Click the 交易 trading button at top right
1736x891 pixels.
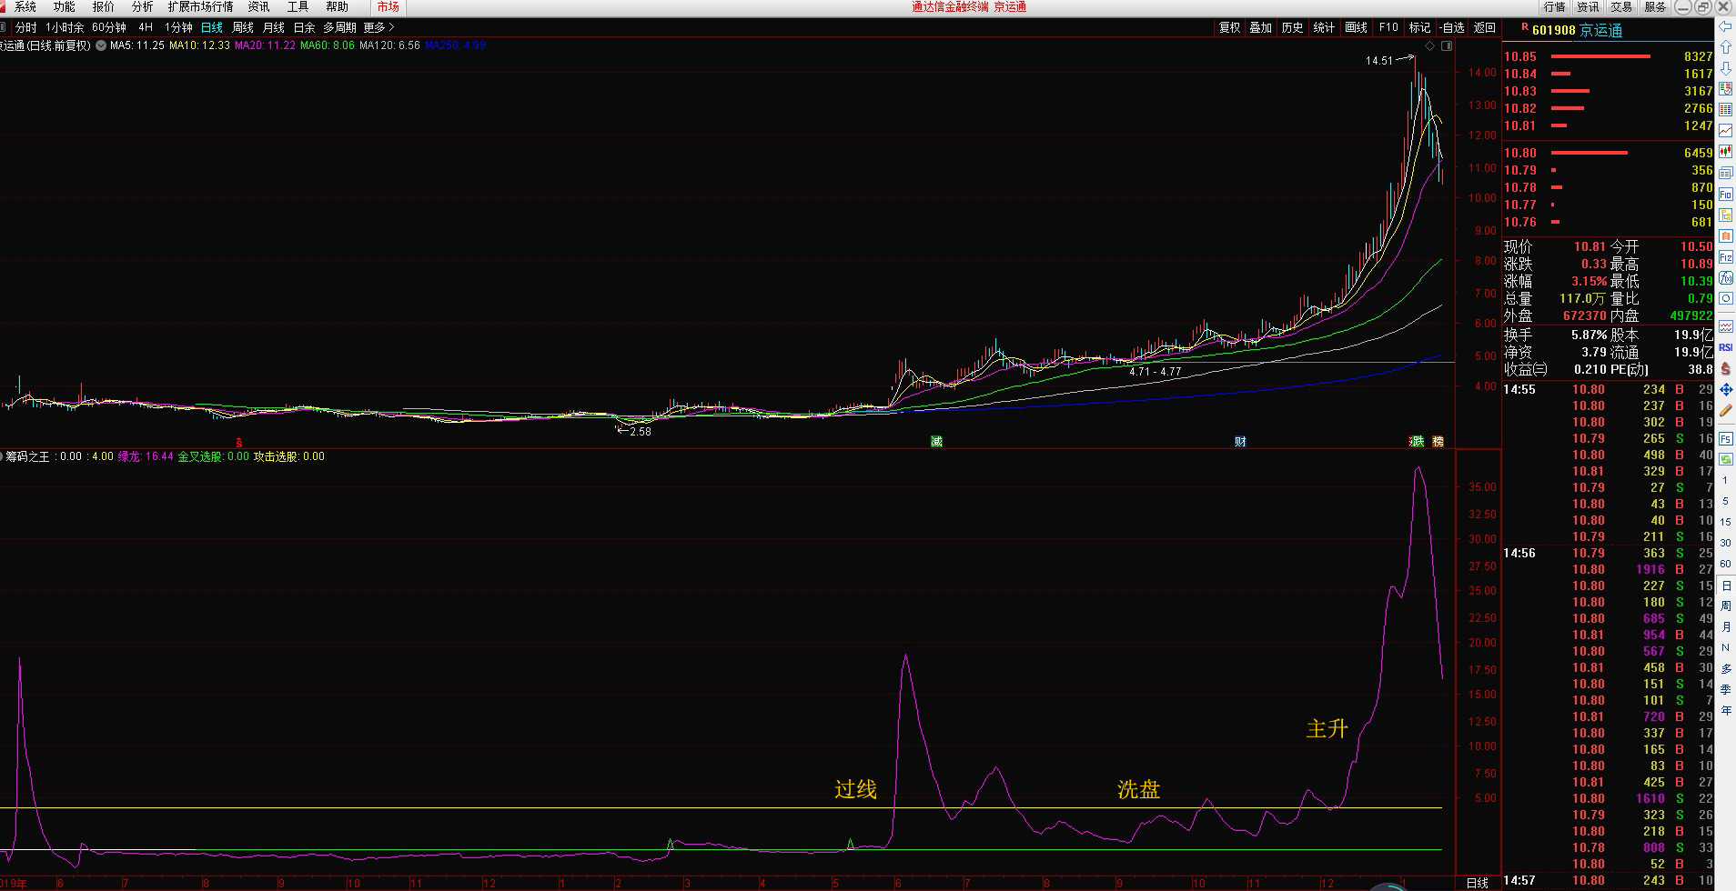pyautogui.click(x=1621, y=6)
